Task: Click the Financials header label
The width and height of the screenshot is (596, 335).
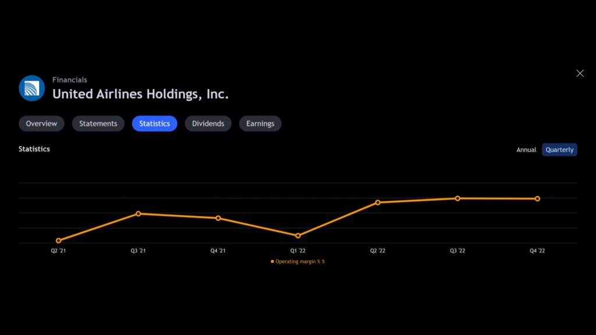Action: coord(70,80)
